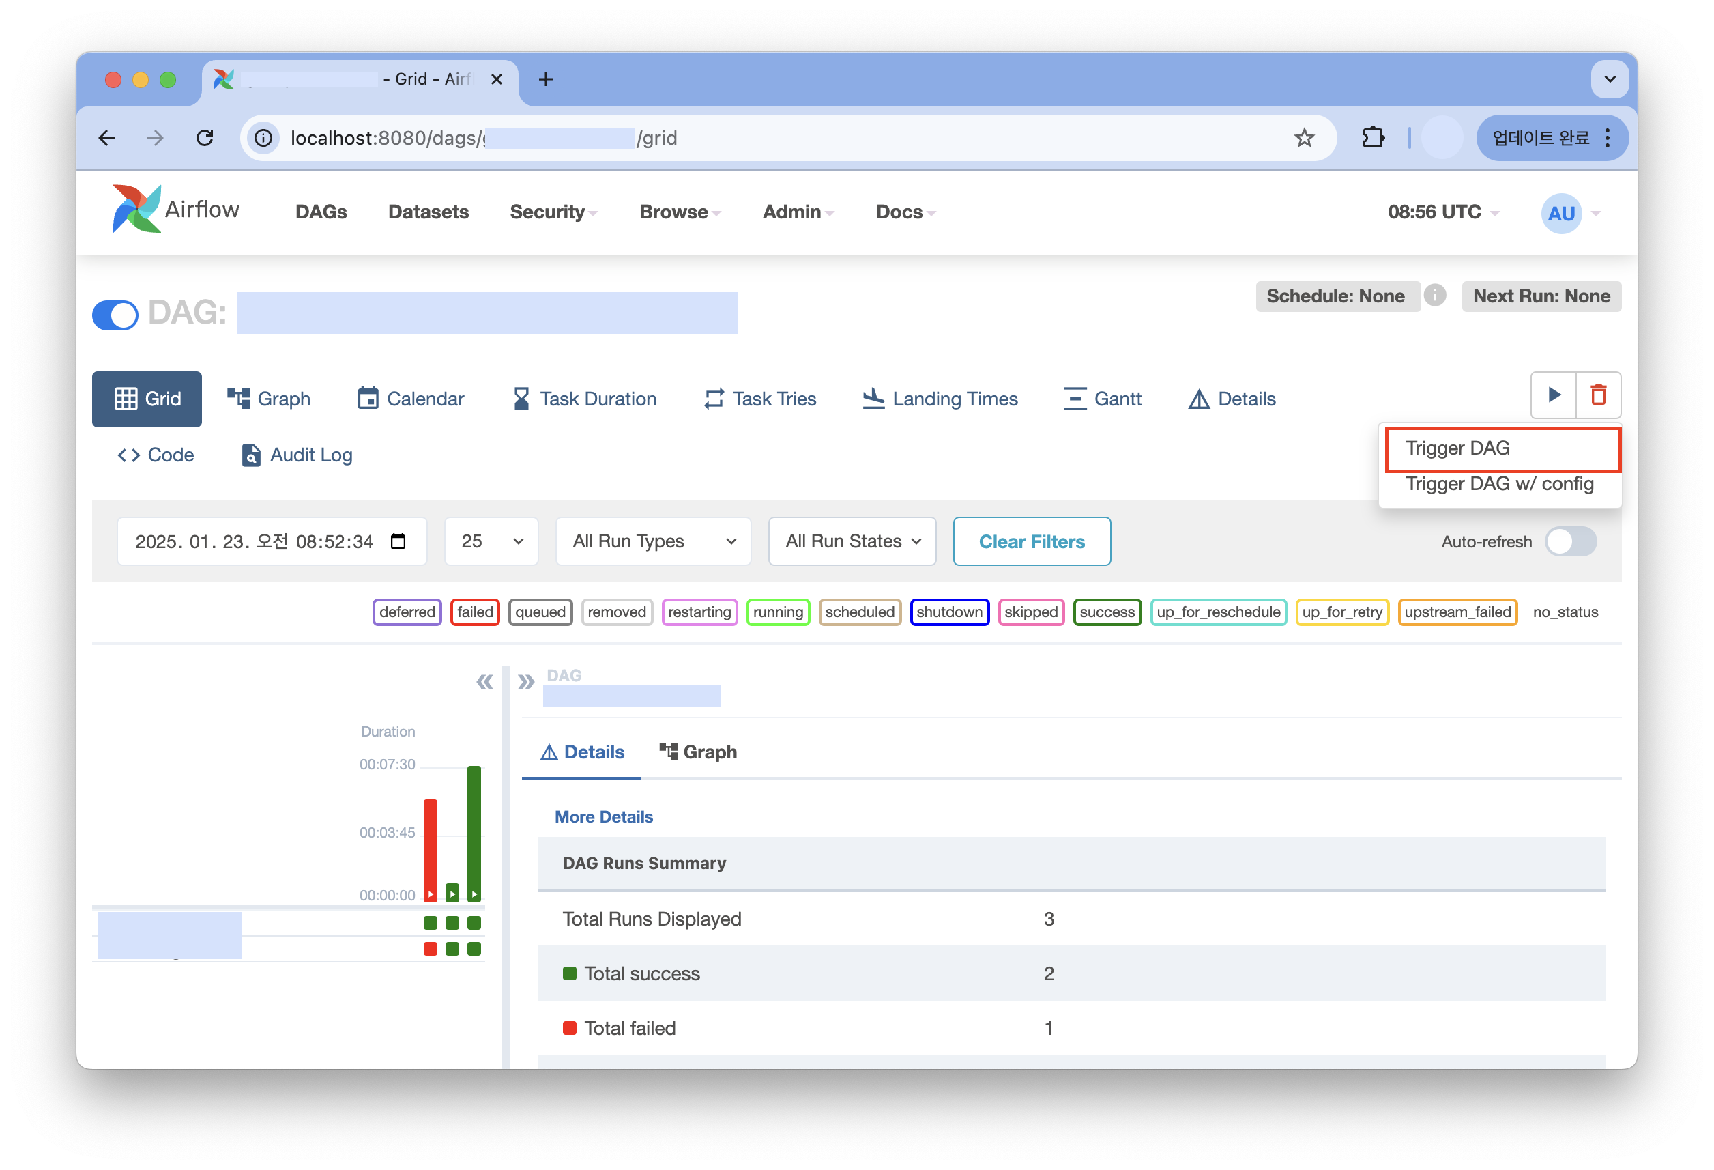Click the Airflow pinwheel logo

pos(136,210)
